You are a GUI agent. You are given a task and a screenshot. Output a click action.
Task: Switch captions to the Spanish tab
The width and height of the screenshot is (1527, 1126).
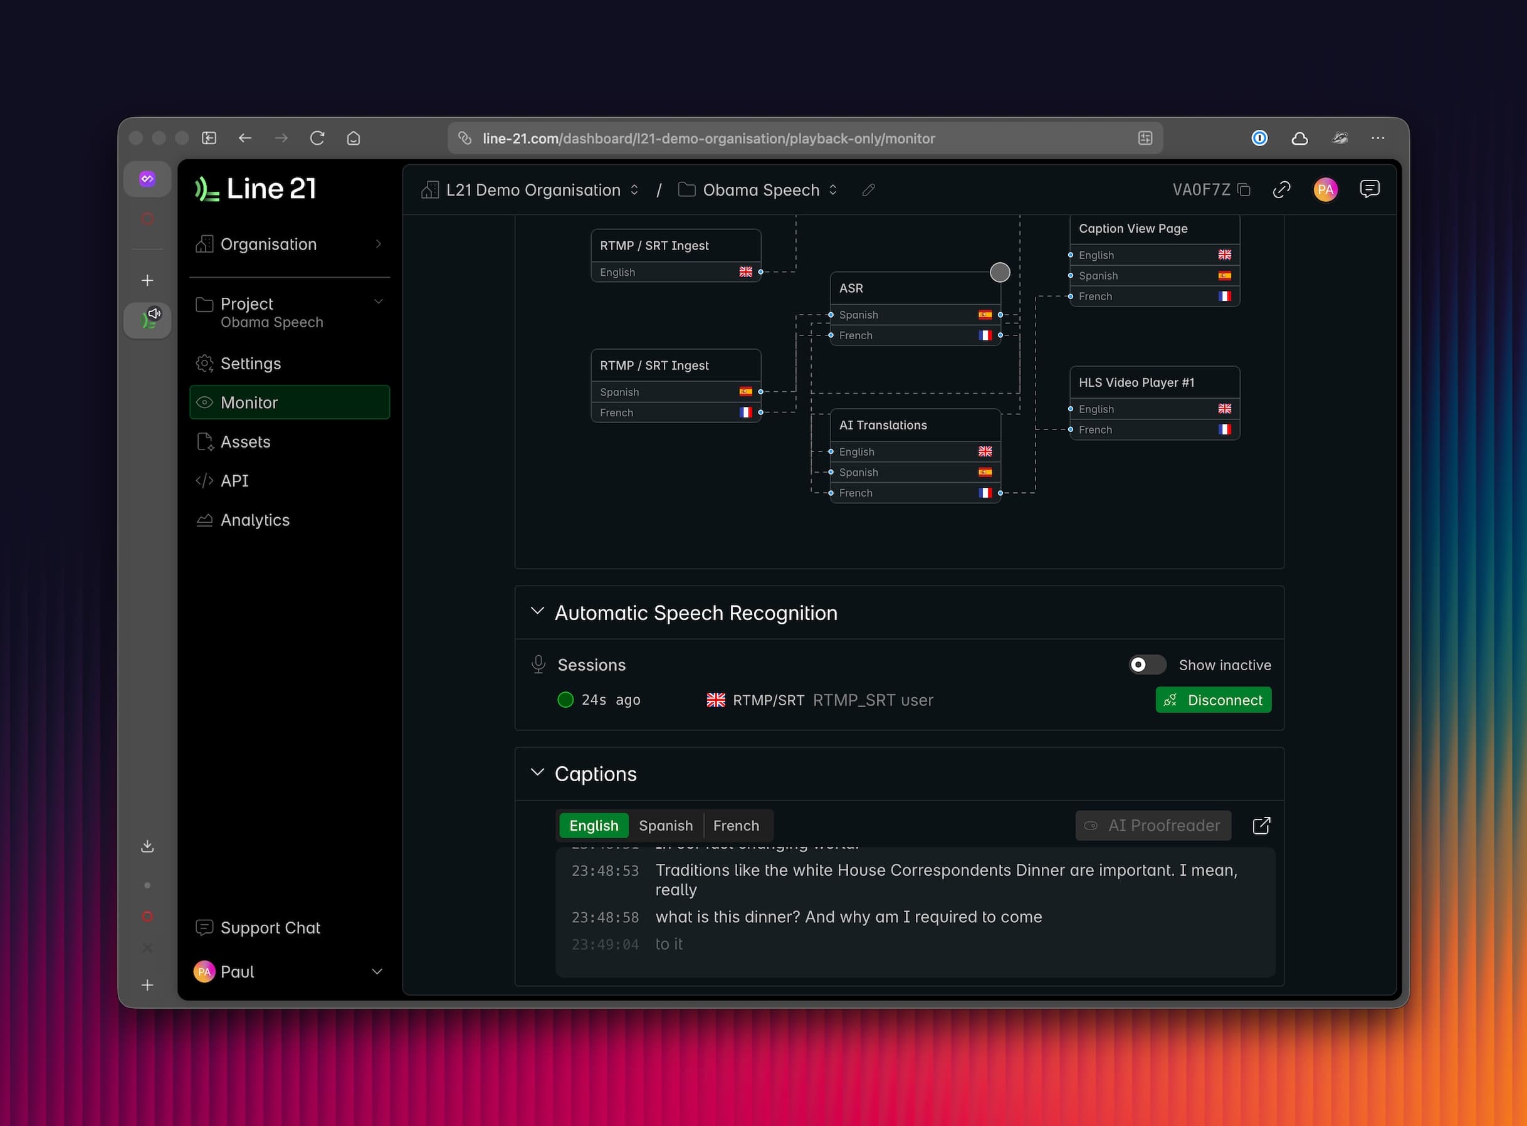665,826
